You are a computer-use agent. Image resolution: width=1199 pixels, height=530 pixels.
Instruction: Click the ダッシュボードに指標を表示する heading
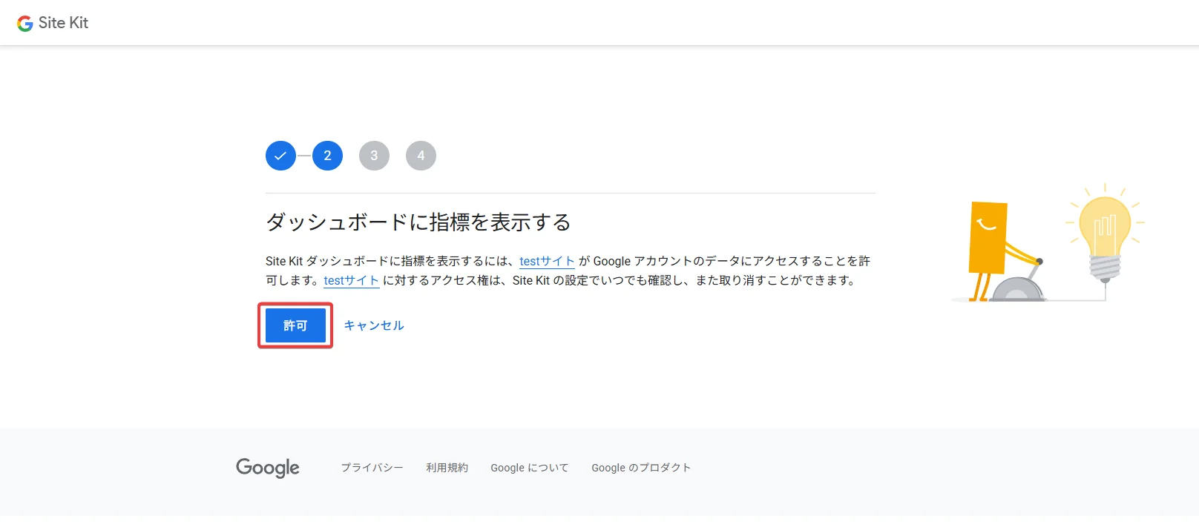click(418, 222)
